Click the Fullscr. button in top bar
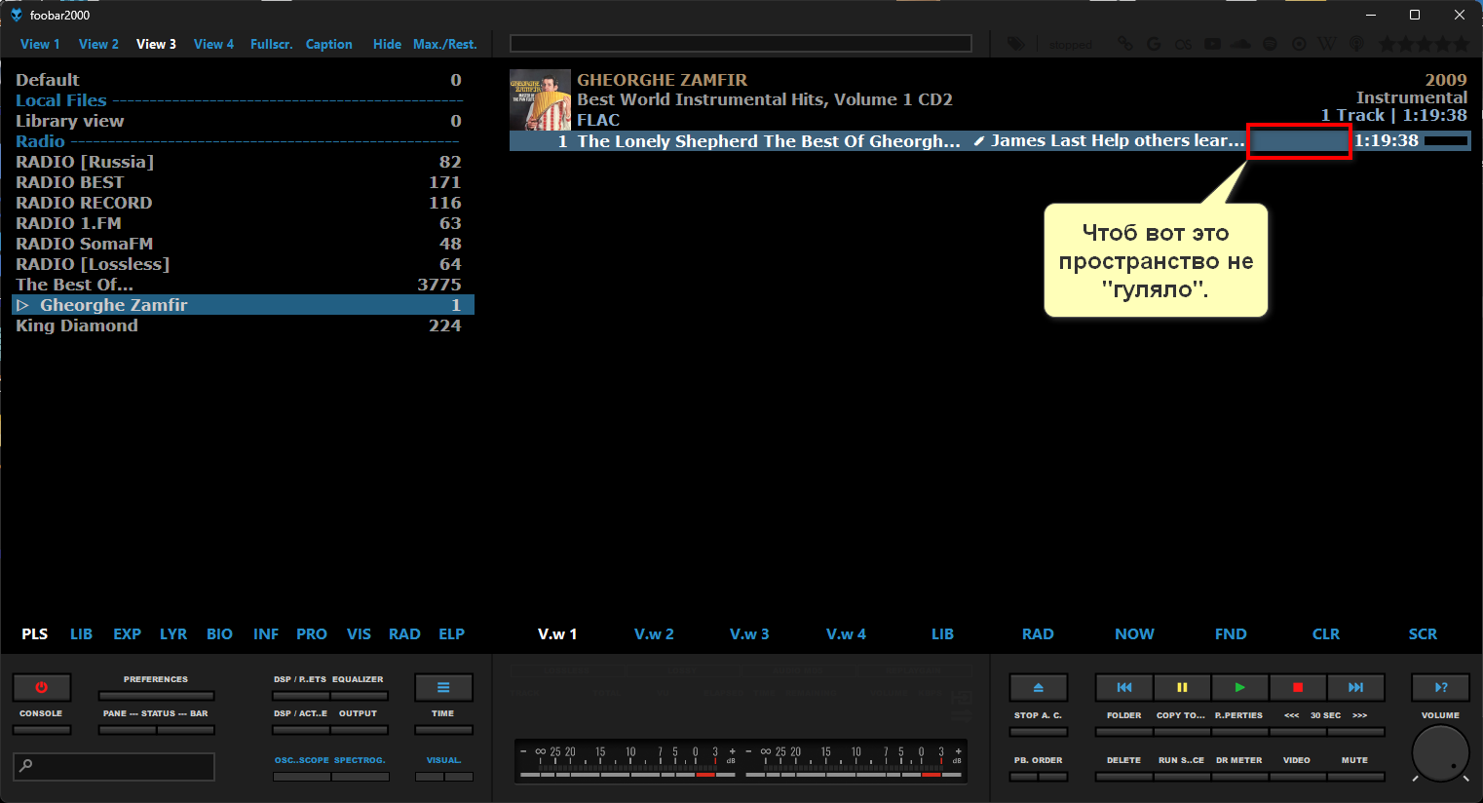This screenshot has width=1483, height=803. click(x=271, y=44)
